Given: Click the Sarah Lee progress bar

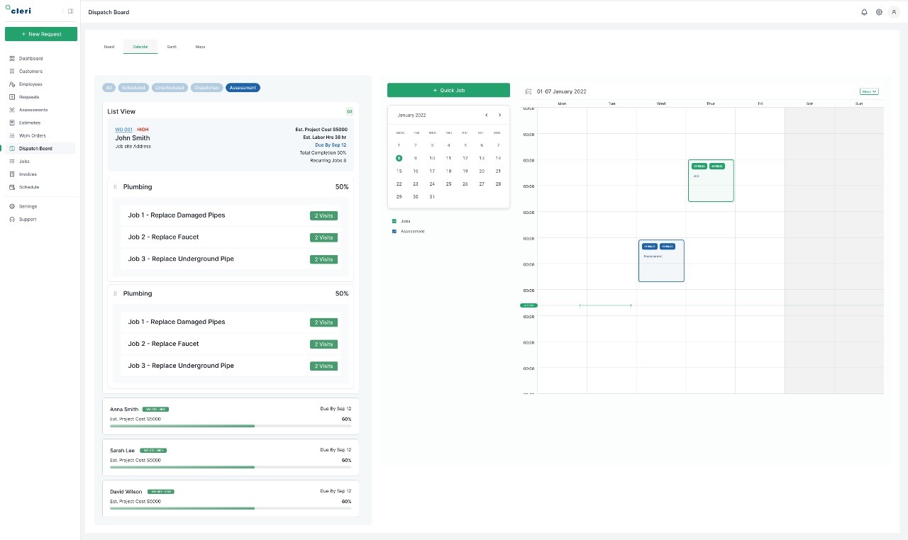Looking at the screenshot, I should tap(231, 467).
